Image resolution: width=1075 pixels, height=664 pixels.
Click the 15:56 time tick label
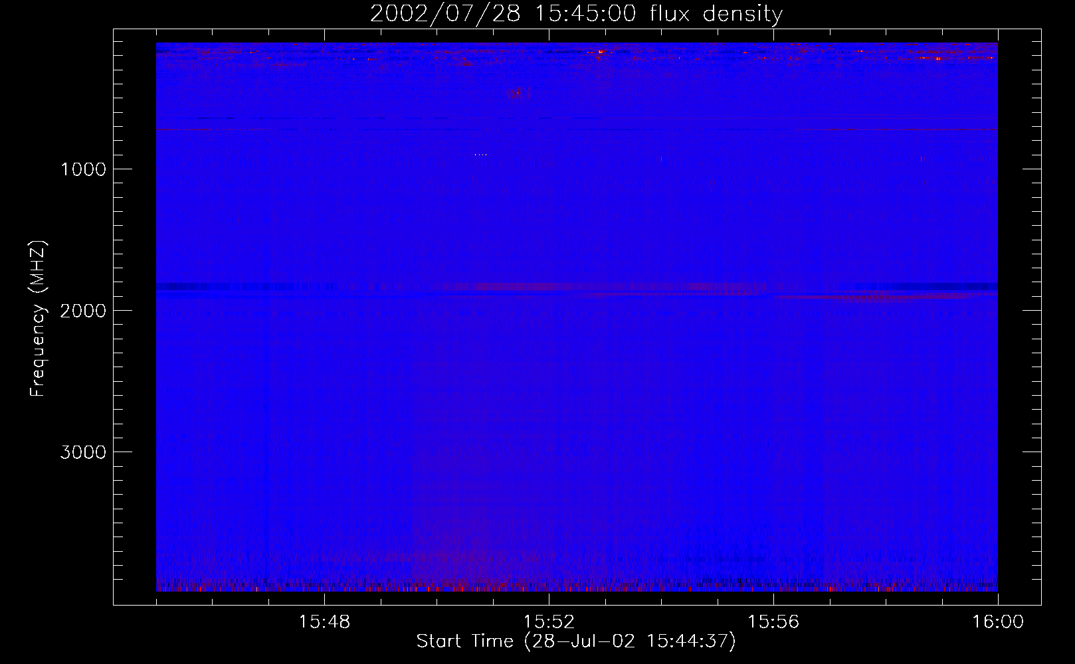pos(773,622)
